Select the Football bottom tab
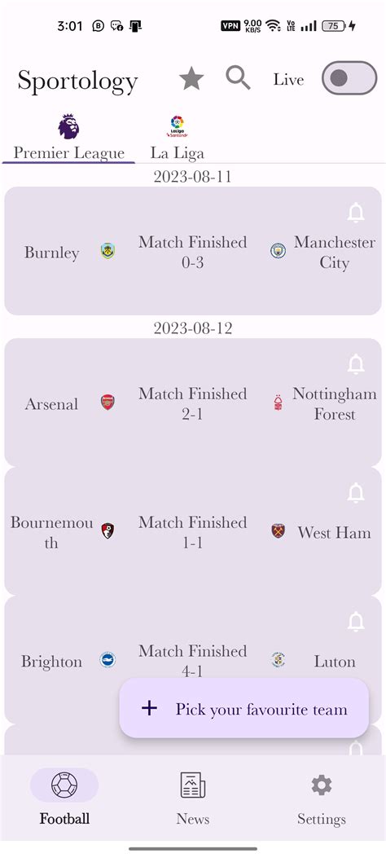This screenshot has height=858, width=386. point(64,798)
